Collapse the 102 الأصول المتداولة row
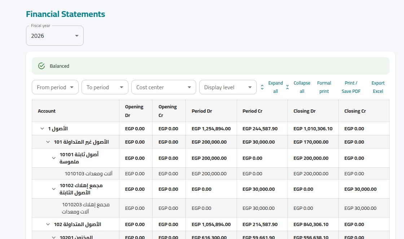Image resolution: width=404 pixels, height=239 pixels. [x=48, y=224]
